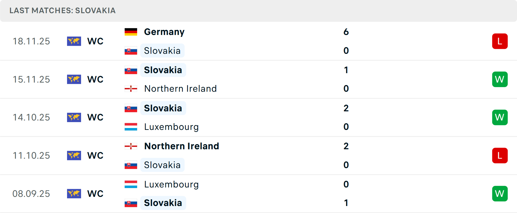The height and width of the screenshot is (213, 517).
Task: Click the green W badge for 14.10.25 match
Action: pyautogui.click(x=500, y=118)
